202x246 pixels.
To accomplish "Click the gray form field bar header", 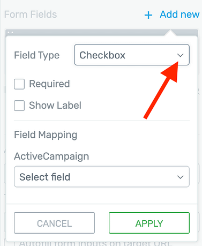I will [102, 32].
